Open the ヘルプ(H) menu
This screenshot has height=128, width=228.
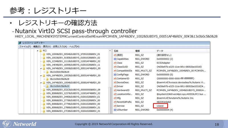pyautogui.click(x=74, y=47)
